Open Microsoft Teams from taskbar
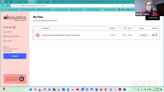Viewport: 164px width, 92px height. [49, 89]
